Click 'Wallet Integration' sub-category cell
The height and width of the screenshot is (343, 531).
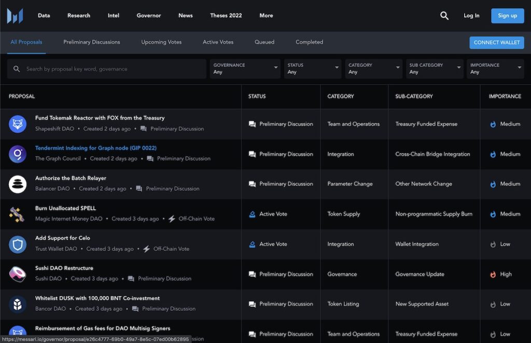click(x=417, y=244)
